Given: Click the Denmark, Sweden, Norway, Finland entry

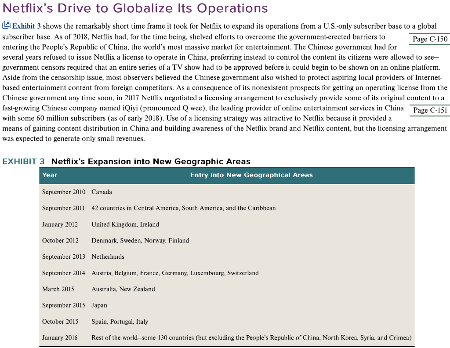Looking at the screenshot, I should coord(140,240).
